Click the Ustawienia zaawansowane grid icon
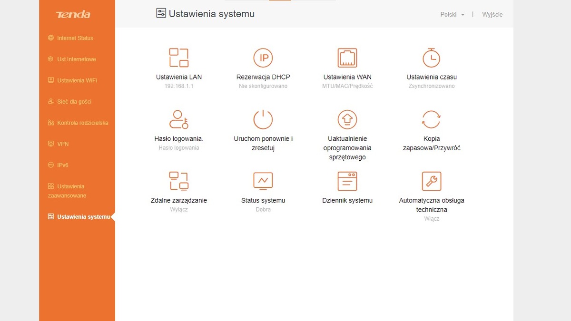This screenshot has width=571, height=321. (x=51, y=186)
